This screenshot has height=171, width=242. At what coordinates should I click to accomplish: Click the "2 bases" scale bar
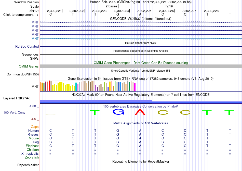[x=141, y=6]
